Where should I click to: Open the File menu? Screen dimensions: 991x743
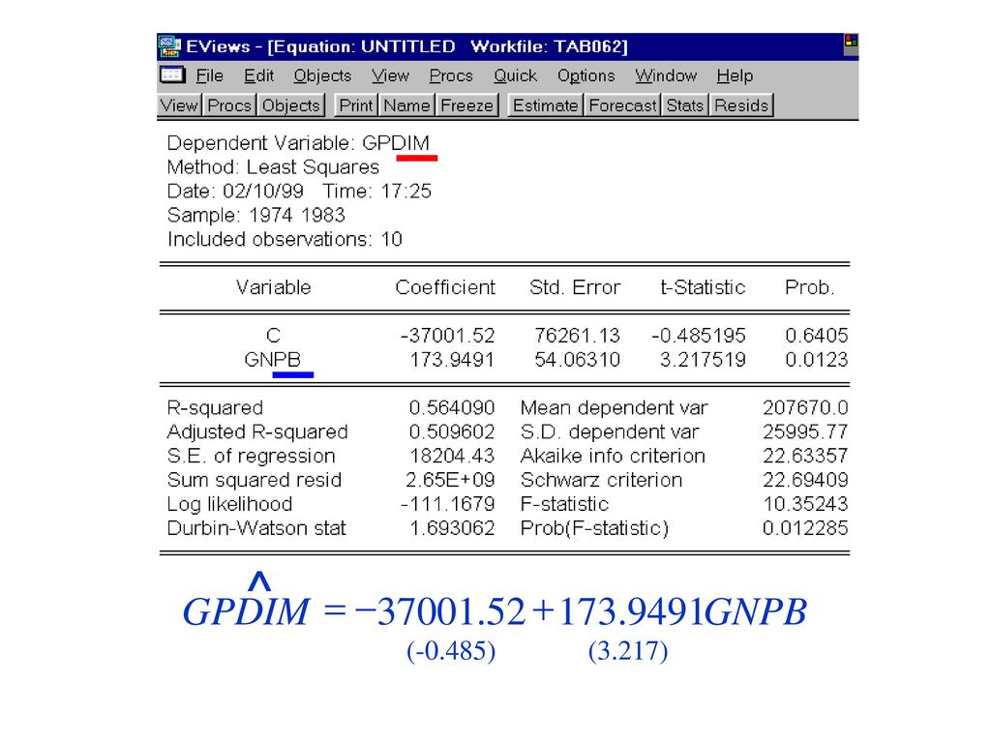pyautogui.click(x=209, y=75)
